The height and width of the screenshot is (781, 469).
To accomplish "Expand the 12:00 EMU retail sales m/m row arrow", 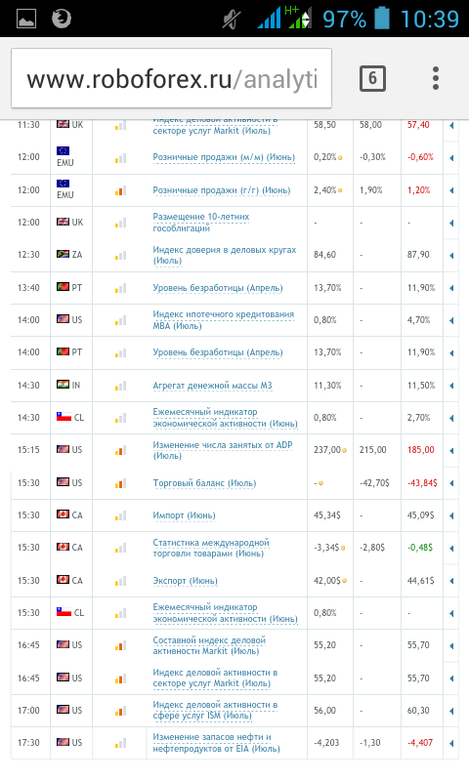I will (x=451, y=158).
